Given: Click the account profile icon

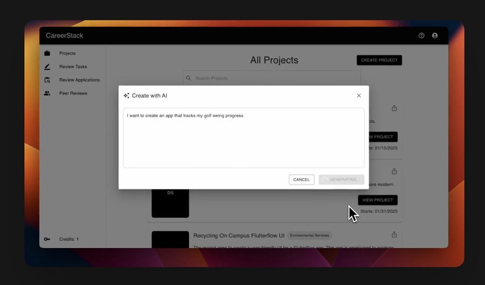Looking at the screenshot, I should click(x=435, y=36).
